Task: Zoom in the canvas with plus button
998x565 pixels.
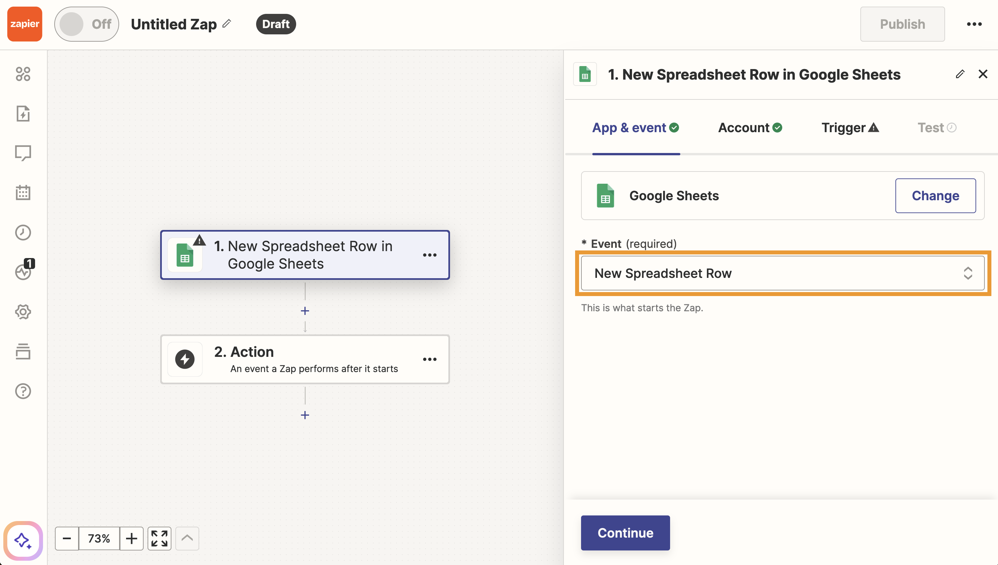Action: pyautogui.click(x=131, y=538)
